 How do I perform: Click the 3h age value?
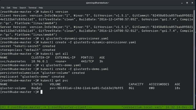pos(101,61)
